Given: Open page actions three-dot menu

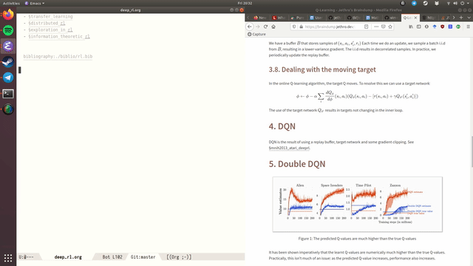Looking at the screenshot, I should 376,27.
